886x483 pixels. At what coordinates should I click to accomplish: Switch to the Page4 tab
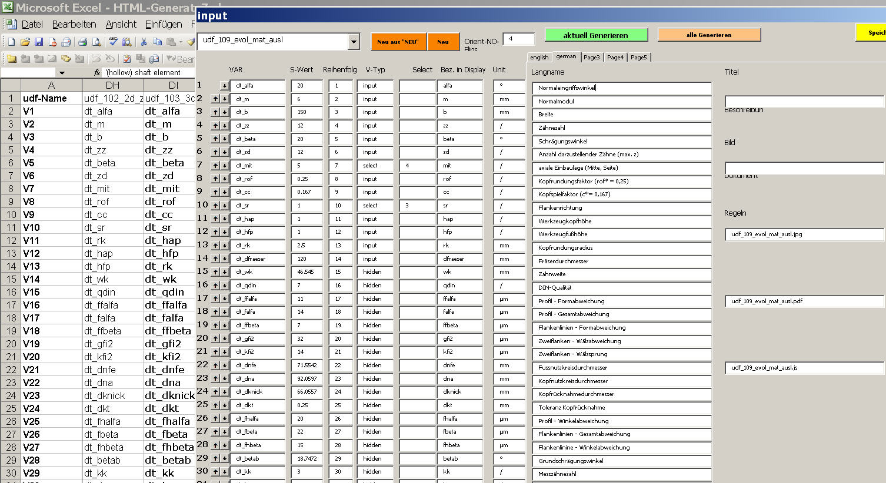[x=615, y=58]
